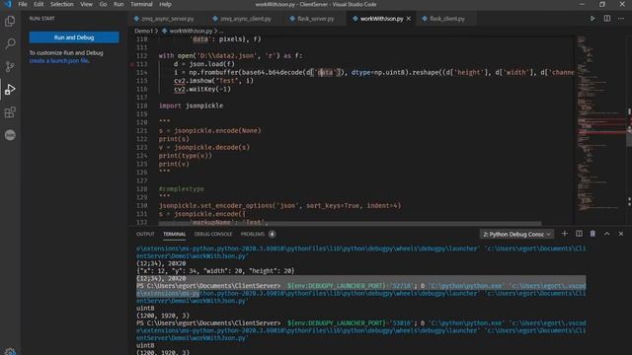Switch to the PROBLEMS tab

[253, 234]
